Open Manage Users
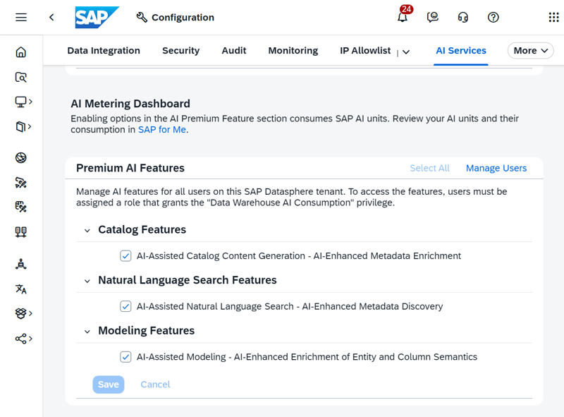Viewport: 564px width, 417px height. tap(496, 168)
